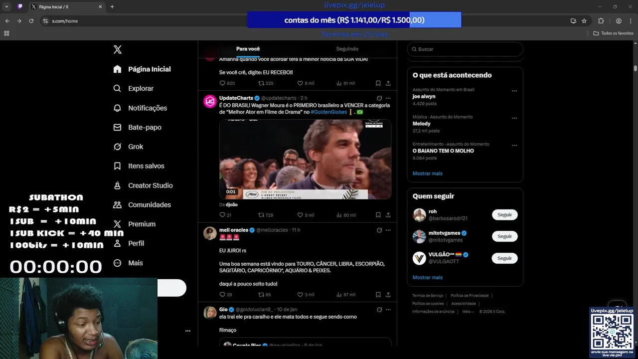Click Grok icon on mell oracles post

pos(379,230)
